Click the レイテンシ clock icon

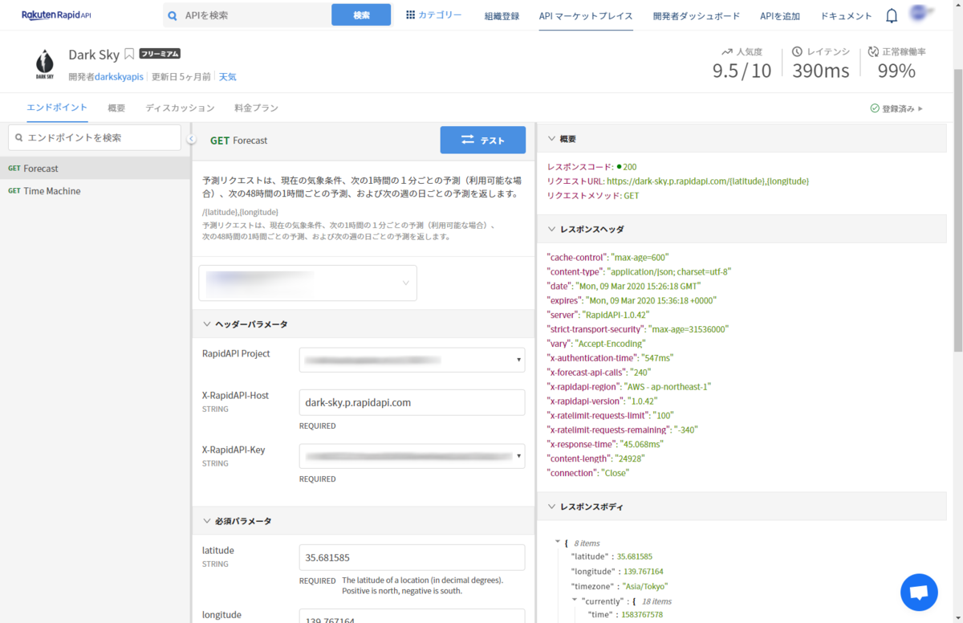797,51
